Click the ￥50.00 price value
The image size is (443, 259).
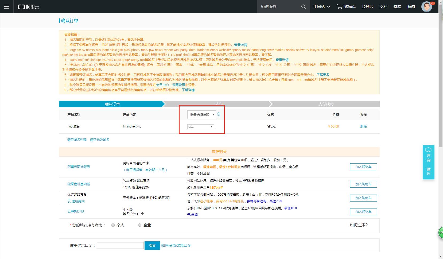click(x=333, y=126)
